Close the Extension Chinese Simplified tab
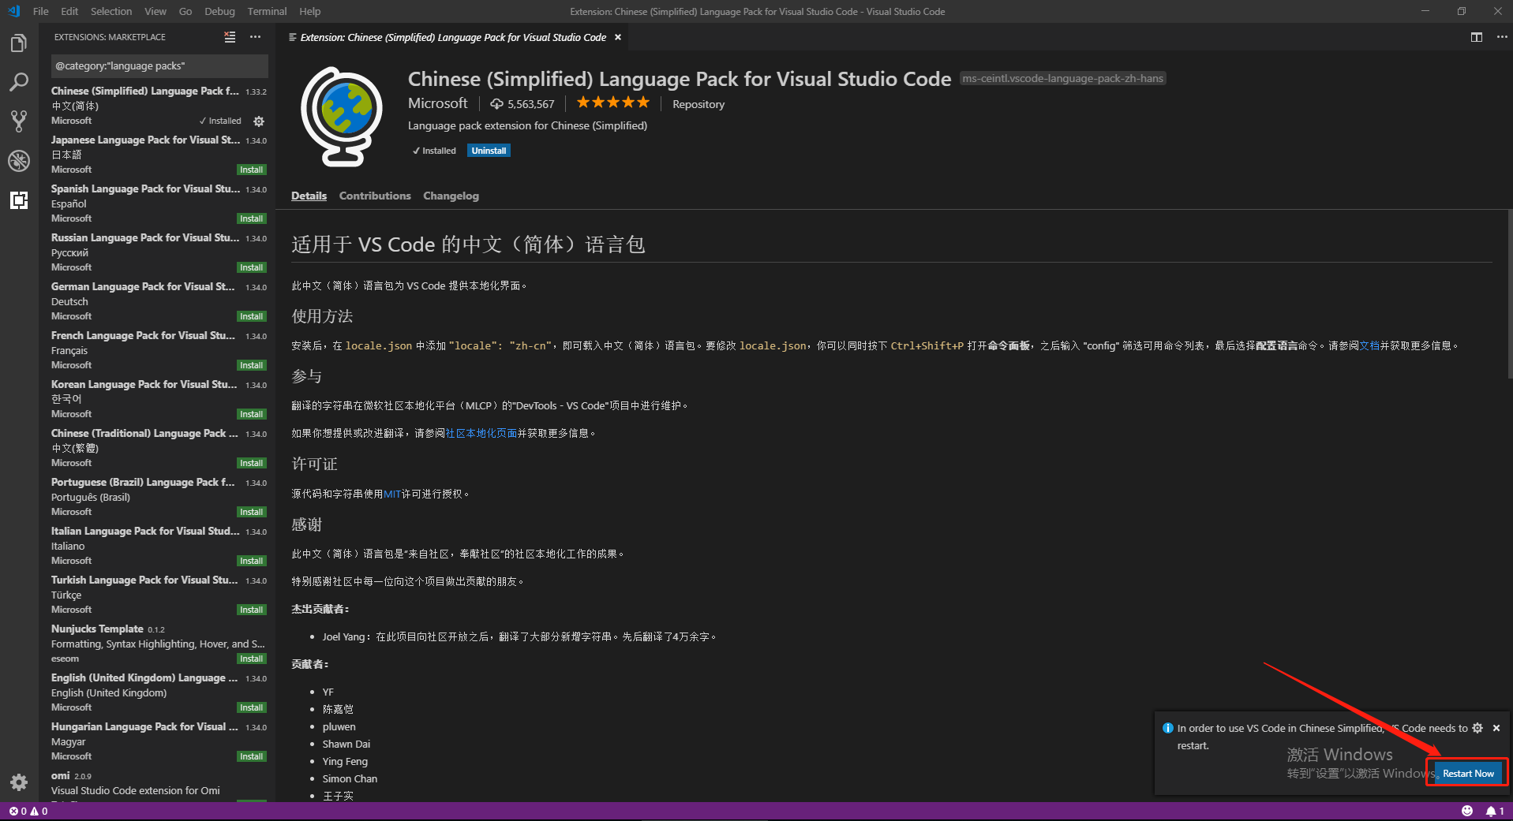 [618, 37]
